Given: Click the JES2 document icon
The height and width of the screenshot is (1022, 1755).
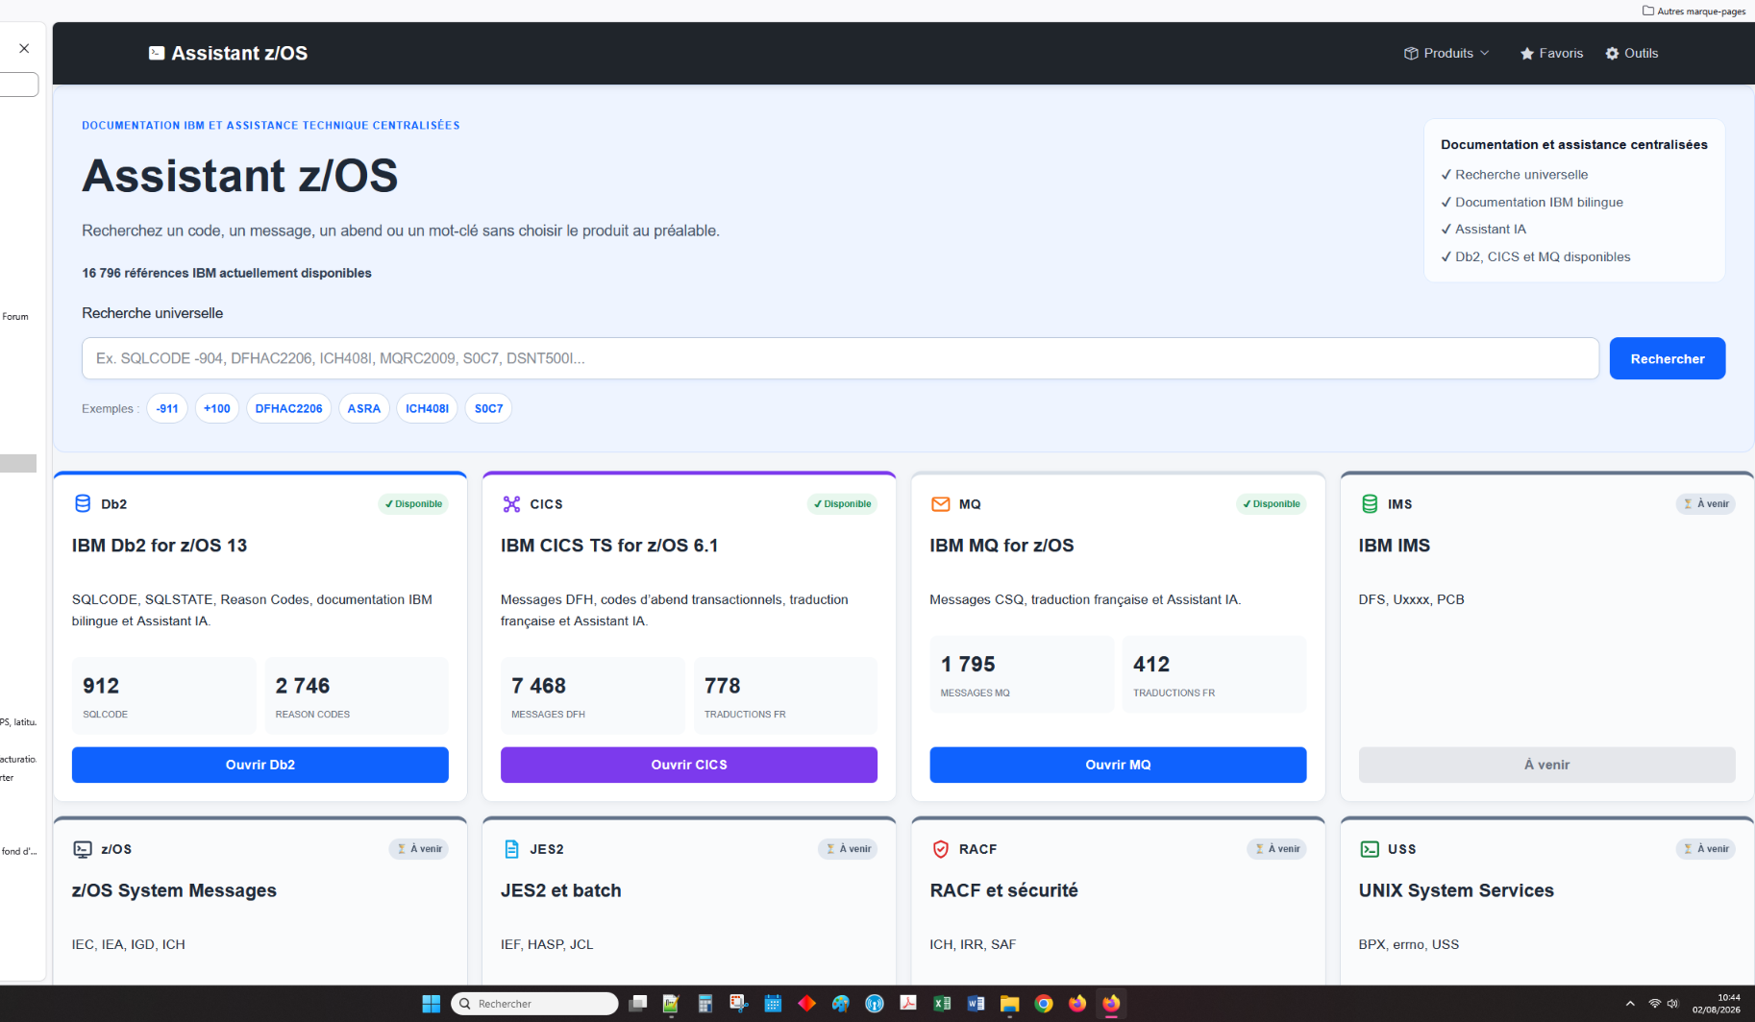Looking at the screenshot, I should pos(511,849).
